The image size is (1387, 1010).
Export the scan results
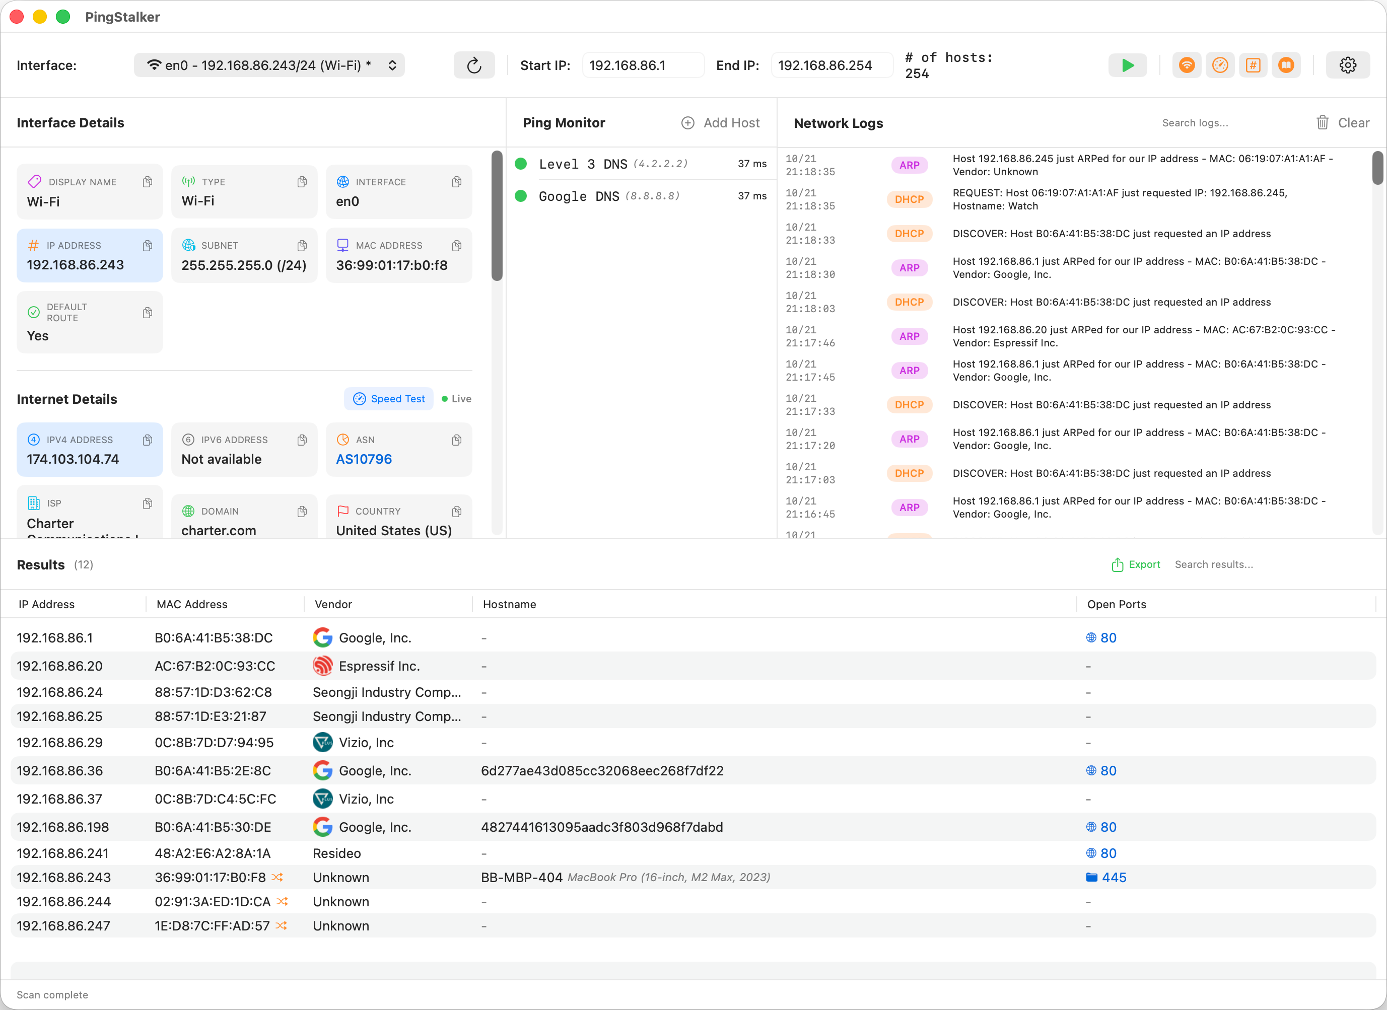point(1135,564)
